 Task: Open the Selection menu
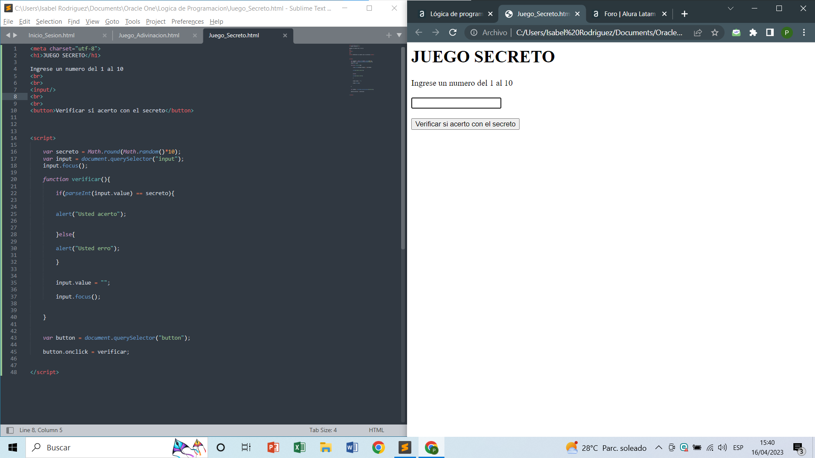[49, 22]
